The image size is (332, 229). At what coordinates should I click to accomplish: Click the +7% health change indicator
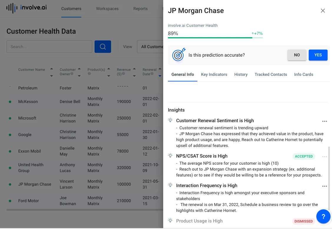click(x=257, y=34)
